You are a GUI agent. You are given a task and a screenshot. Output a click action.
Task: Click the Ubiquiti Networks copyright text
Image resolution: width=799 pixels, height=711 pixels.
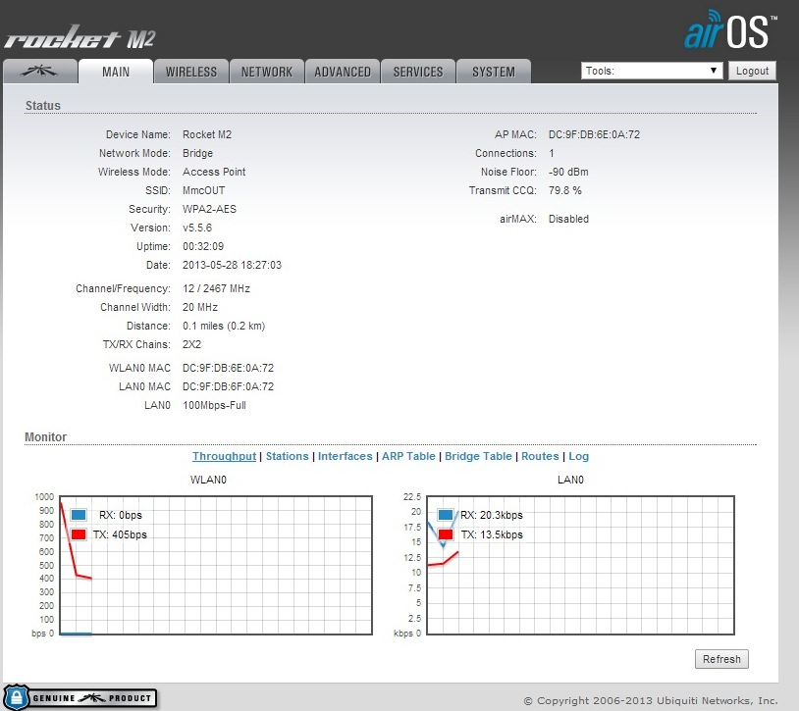[x=651, y=701]
